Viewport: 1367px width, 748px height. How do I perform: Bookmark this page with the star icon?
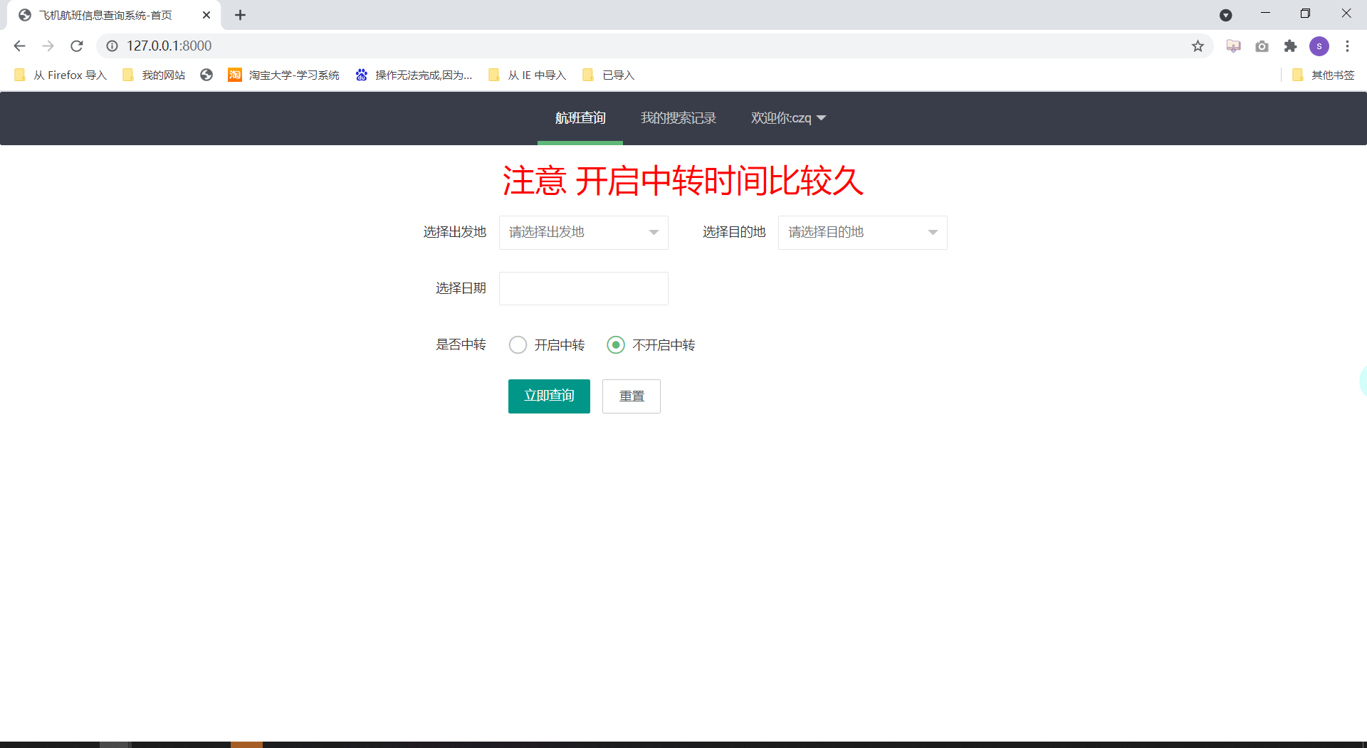tap(1198, 46)
